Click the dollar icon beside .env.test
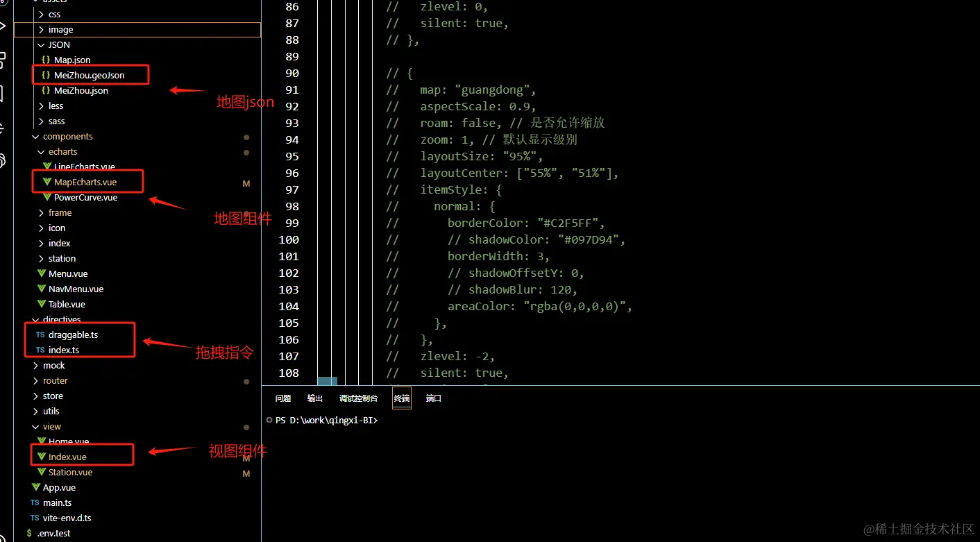 [29, 534]
